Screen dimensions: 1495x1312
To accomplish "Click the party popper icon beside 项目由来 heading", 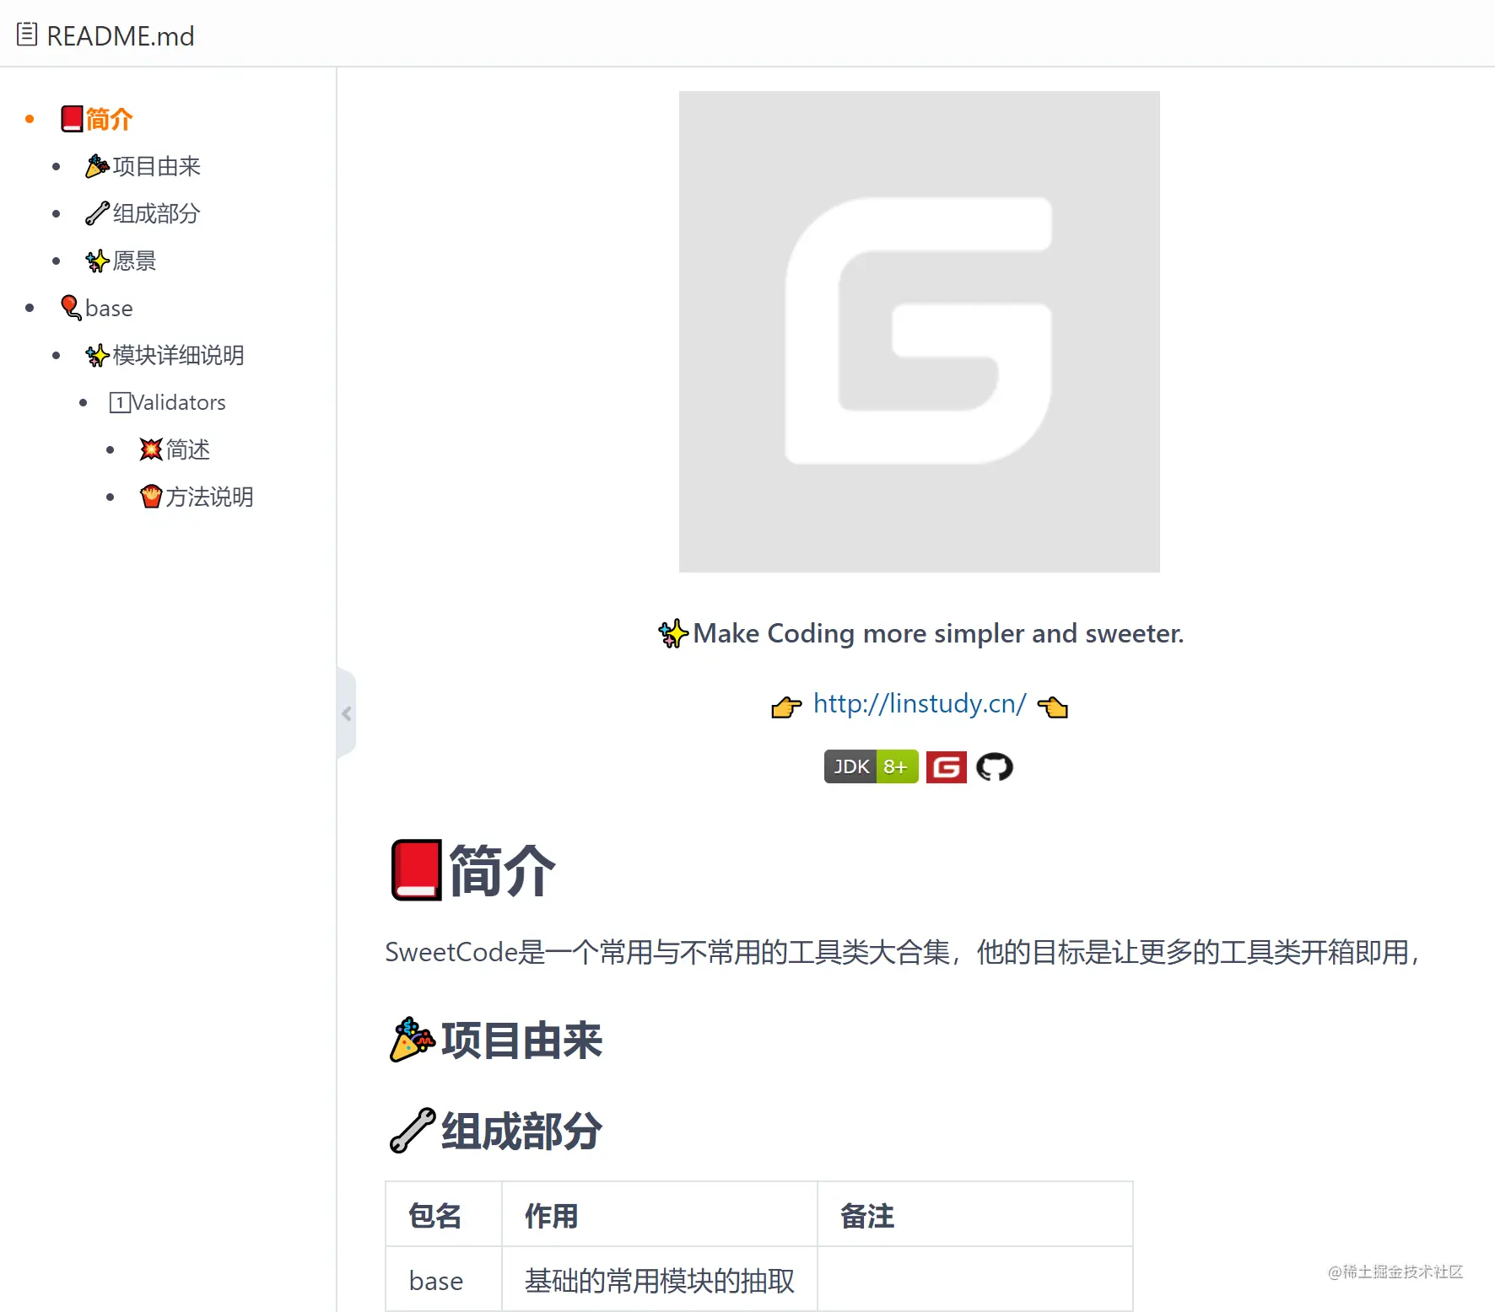I will [x=413, y=1039].
